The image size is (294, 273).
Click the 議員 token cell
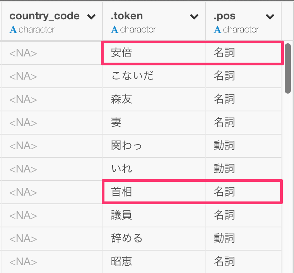pos(121,215)
